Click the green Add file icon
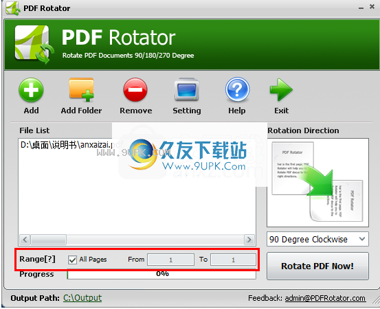This screenshot has width=380, height=309. (x=31, y=90)
